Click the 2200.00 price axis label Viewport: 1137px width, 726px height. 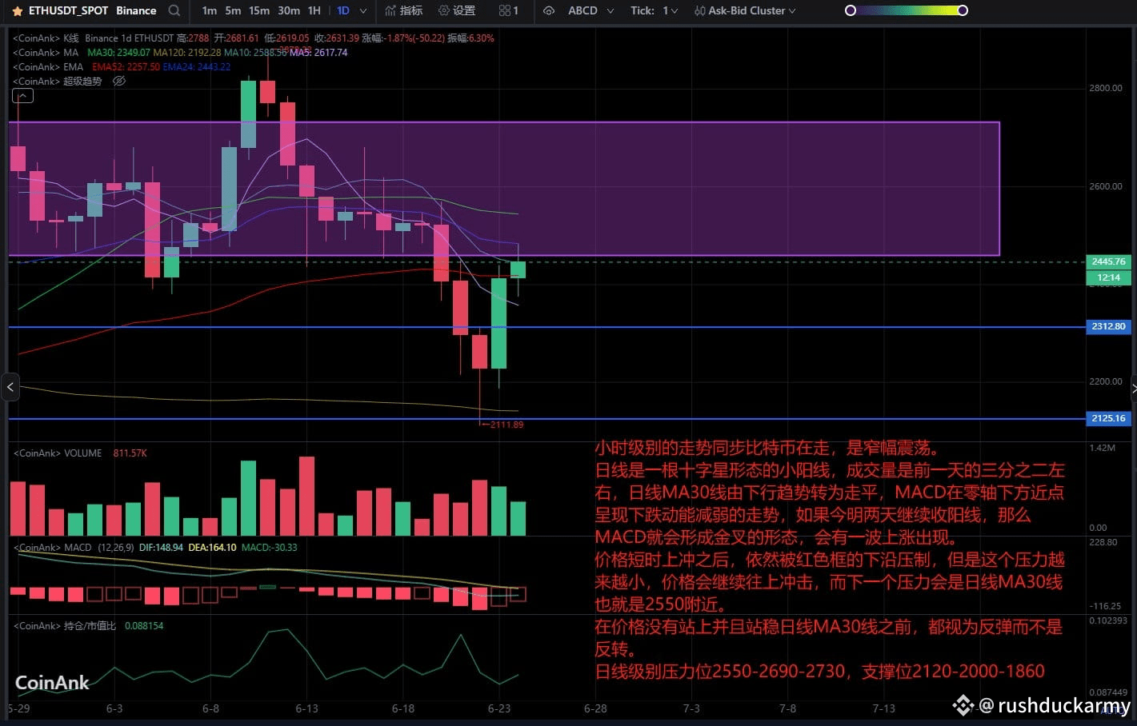1106,381
